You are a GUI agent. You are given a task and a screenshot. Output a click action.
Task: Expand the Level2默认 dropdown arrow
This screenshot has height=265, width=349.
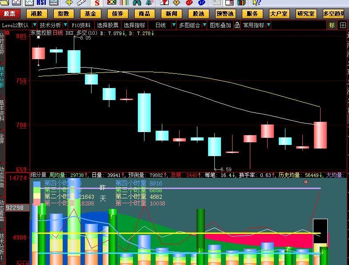click(x=35, y=25)
